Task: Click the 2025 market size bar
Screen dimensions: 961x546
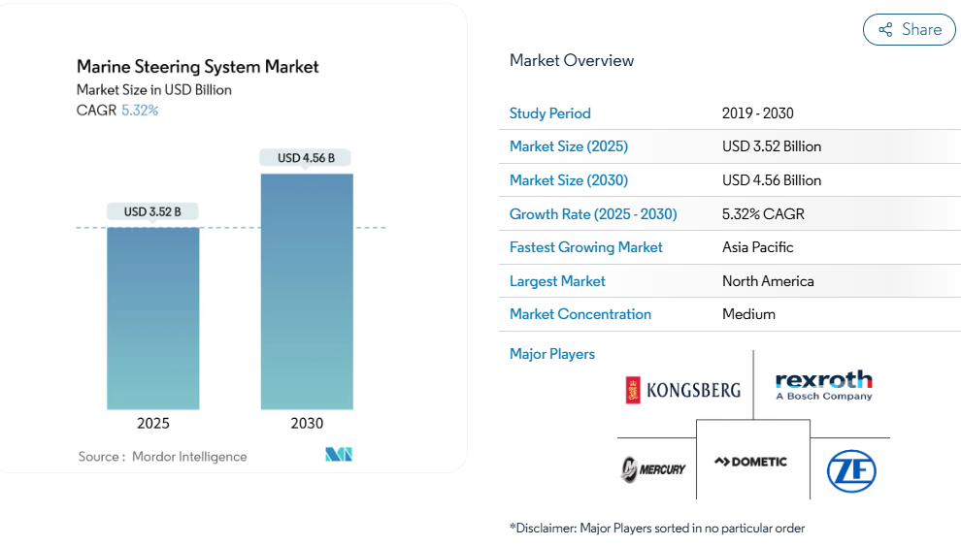Action: [x=153, y=318]
